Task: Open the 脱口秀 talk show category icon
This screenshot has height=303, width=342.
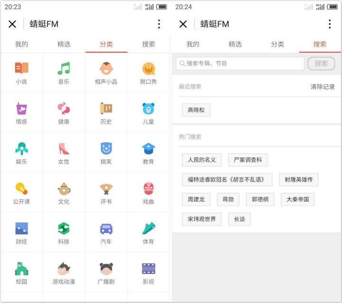Action: [x=149, y=68]
